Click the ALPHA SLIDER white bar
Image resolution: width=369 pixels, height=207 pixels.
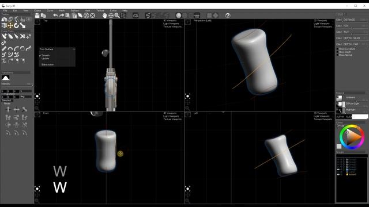tap(360, 117)
